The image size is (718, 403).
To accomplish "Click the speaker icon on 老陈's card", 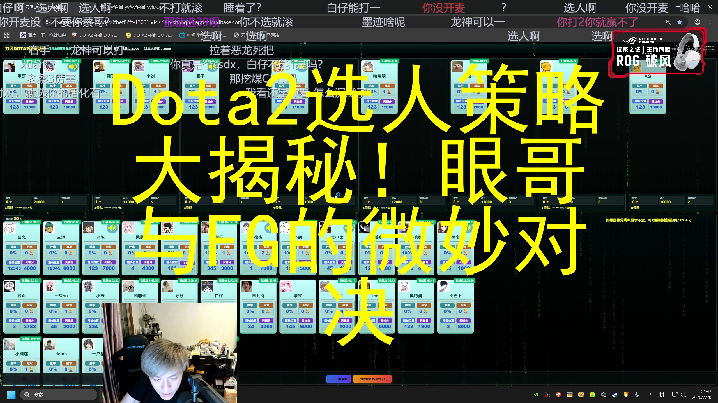I will click(x=112, y=228).
